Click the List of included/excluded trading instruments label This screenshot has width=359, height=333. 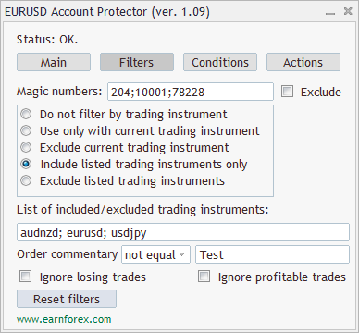[142, 210]
